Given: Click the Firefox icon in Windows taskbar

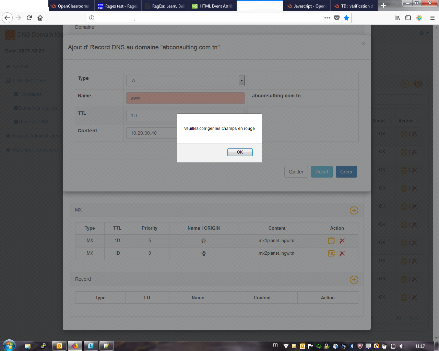Looking at the screenshot, I should click(75, 346).
